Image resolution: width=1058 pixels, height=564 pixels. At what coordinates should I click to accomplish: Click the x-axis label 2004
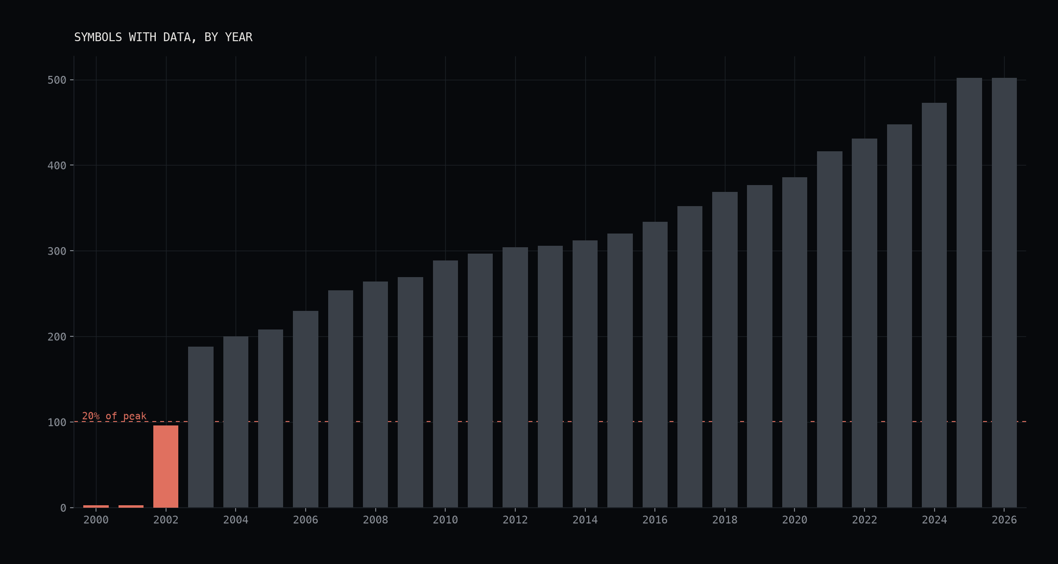pos(236,520)
